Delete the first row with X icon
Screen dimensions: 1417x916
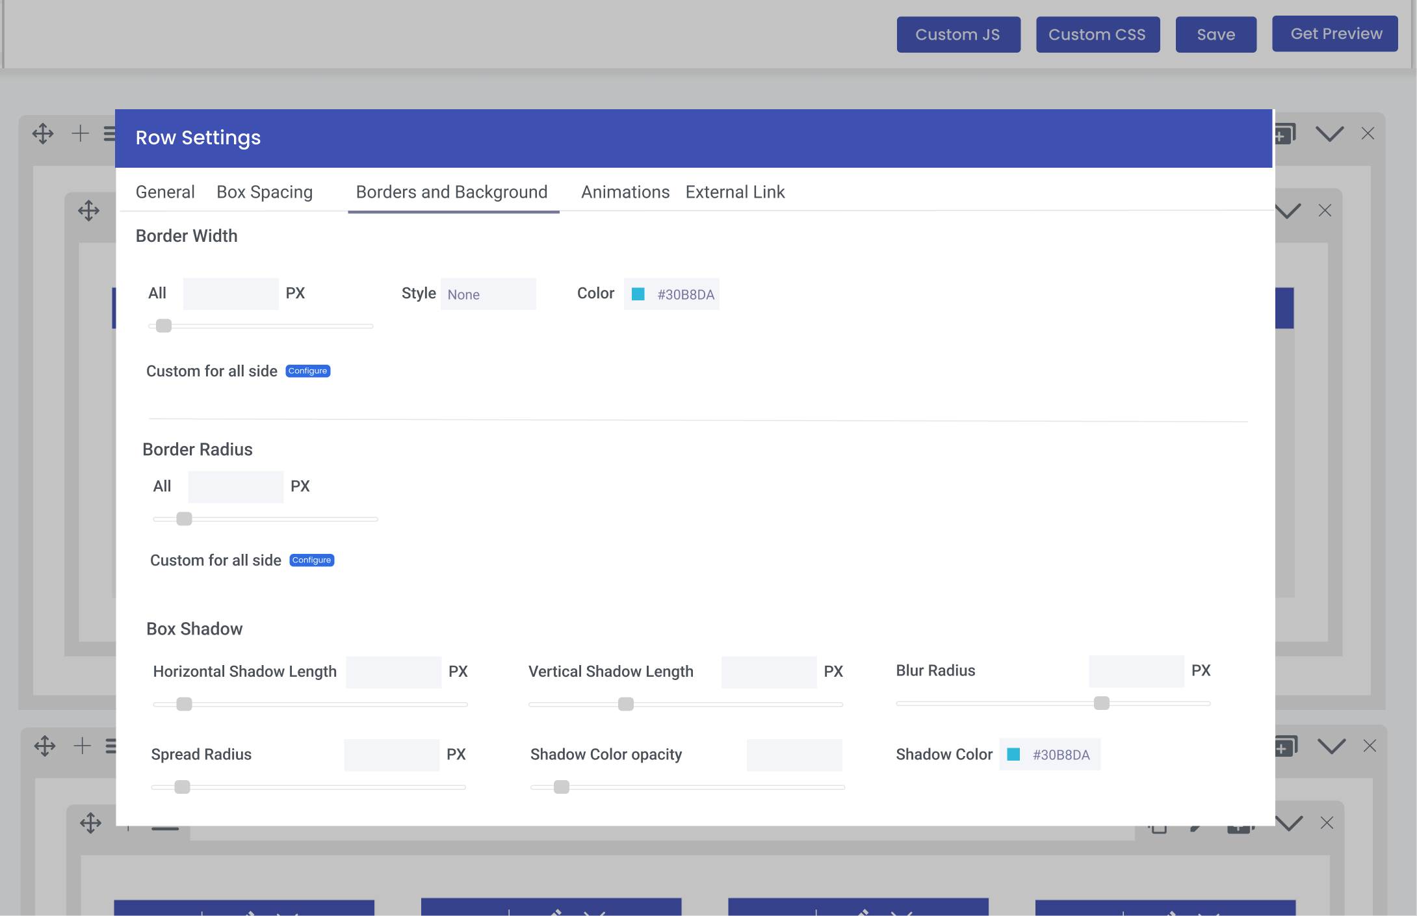1368,133
